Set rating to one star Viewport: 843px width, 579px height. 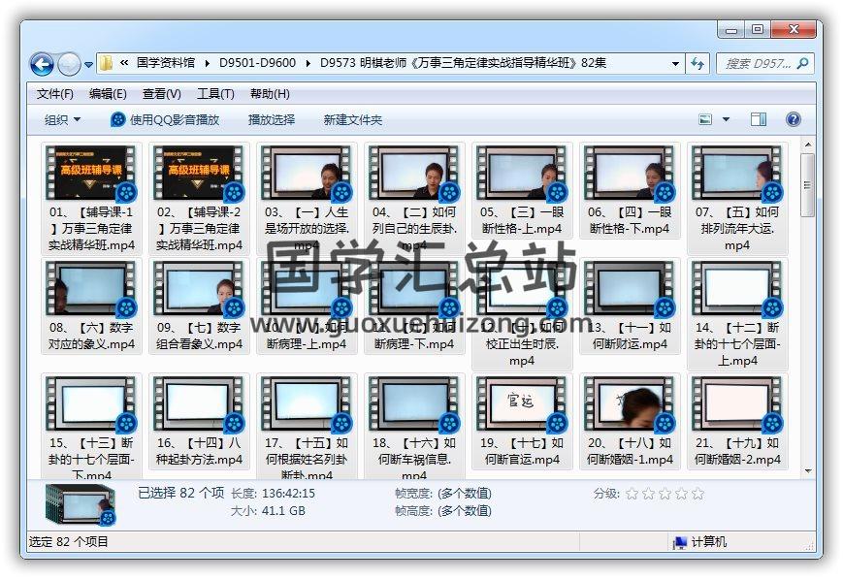[x=632, y=494]
